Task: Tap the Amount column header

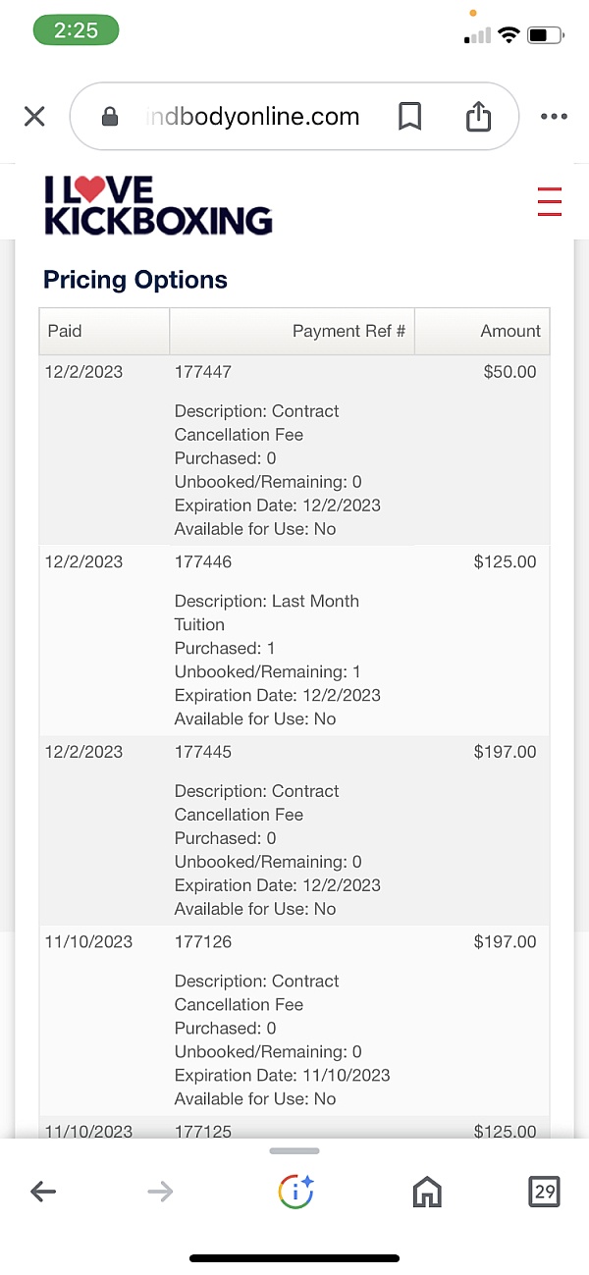Action: 510,331
